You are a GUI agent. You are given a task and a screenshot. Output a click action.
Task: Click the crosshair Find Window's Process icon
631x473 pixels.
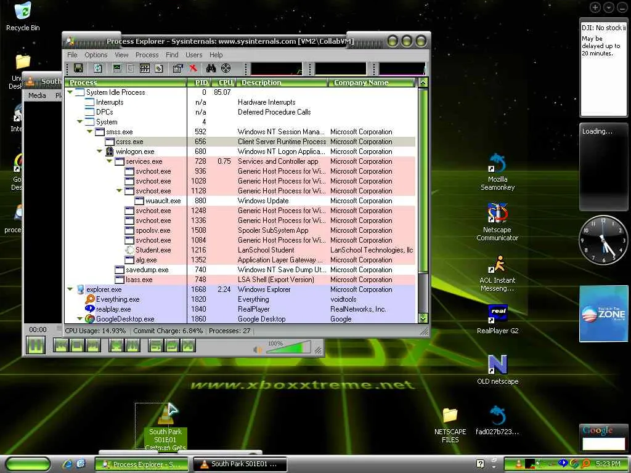tap(226, 68)
